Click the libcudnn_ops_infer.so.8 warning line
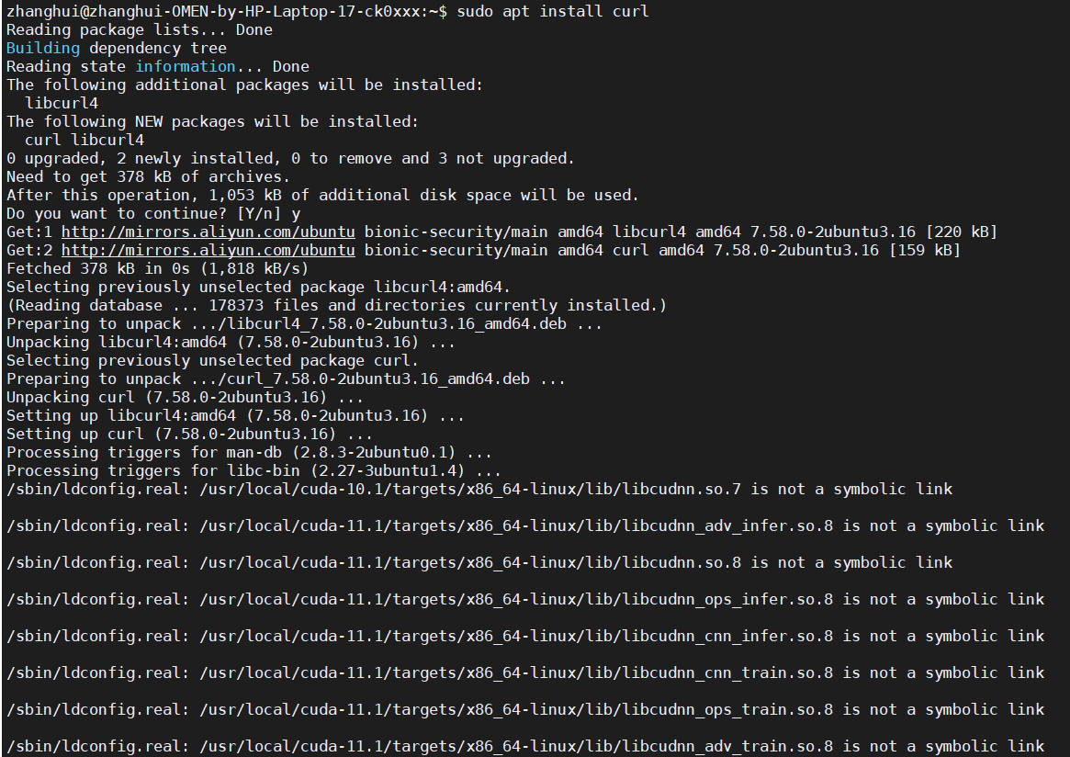The image size is (1070, 757). pyautogui.click(x=524, y=599)
